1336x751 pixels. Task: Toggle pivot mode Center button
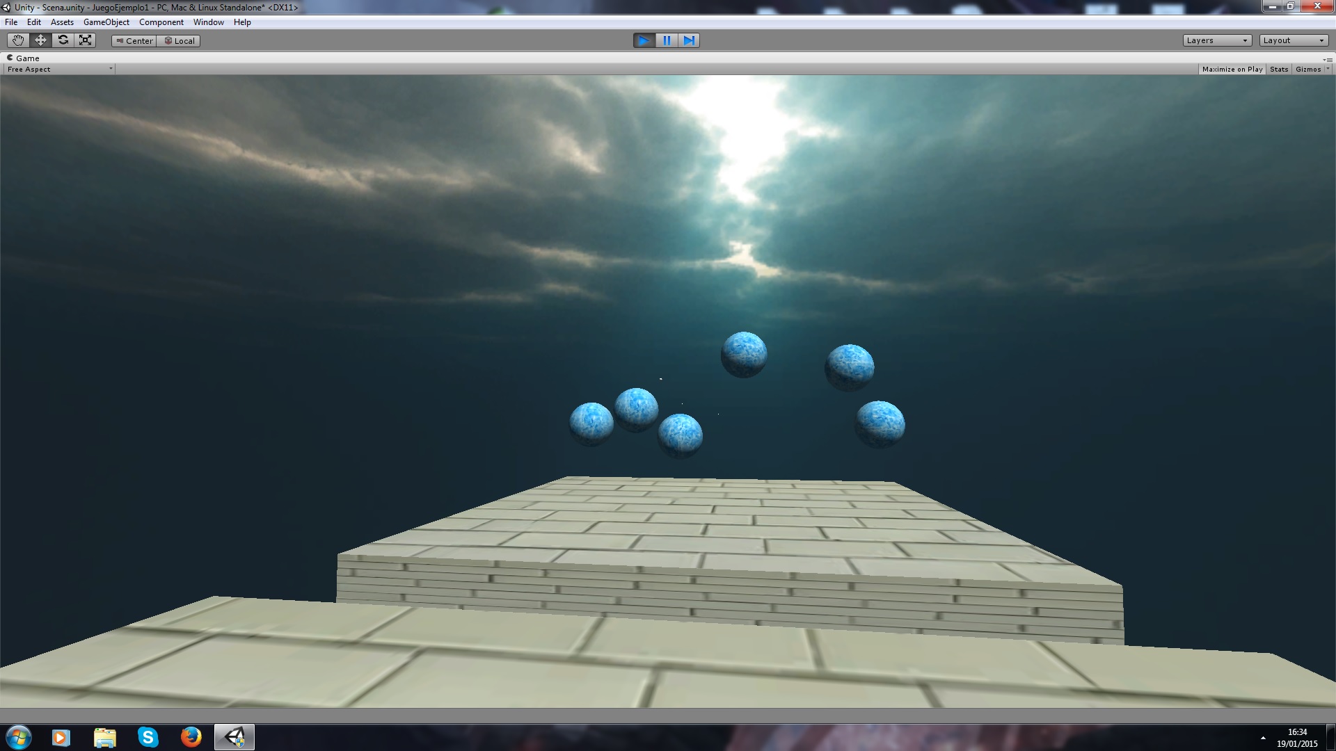134,41
